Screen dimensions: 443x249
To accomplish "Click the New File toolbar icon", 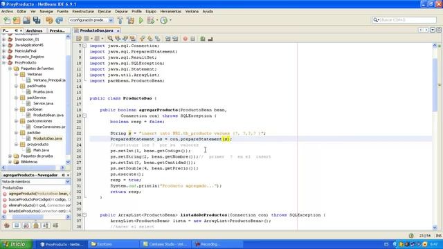I will click(x=7, y=20).
